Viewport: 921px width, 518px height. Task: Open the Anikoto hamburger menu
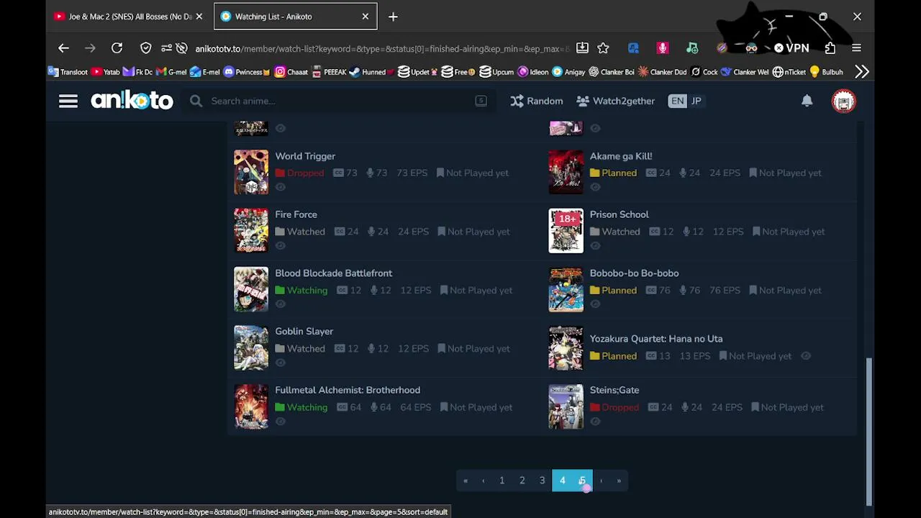point(68,101)
